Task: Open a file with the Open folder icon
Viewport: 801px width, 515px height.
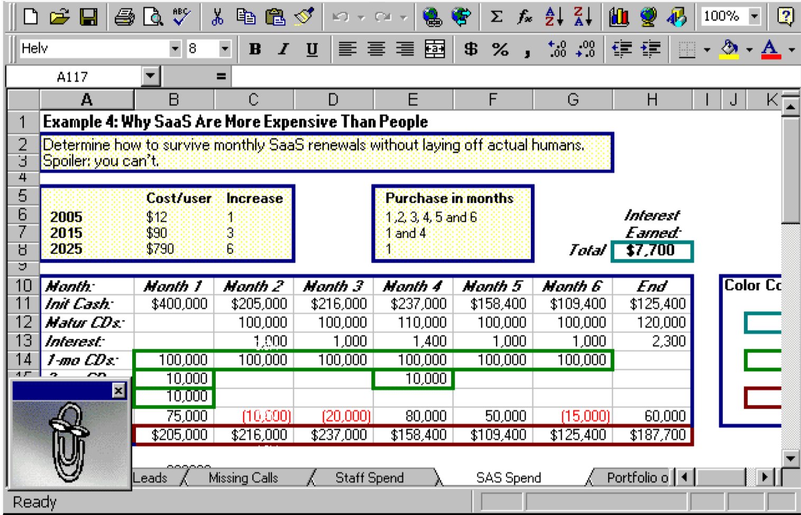Action: [x=60, y=17]
